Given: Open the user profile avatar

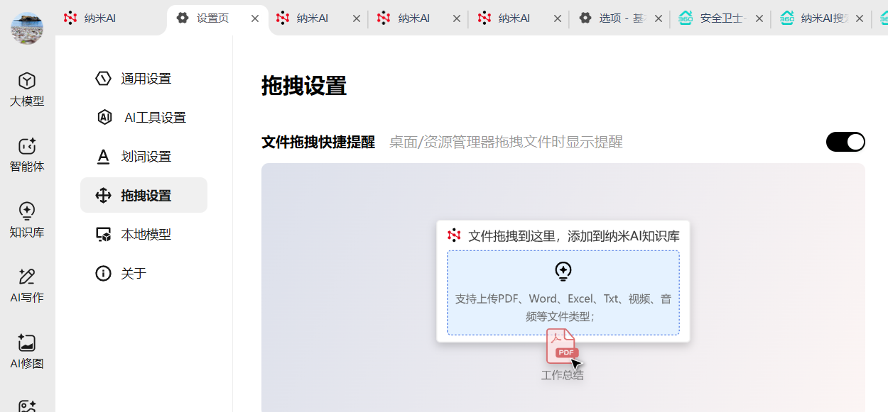Looking at the screenshot, I should 27,28.
